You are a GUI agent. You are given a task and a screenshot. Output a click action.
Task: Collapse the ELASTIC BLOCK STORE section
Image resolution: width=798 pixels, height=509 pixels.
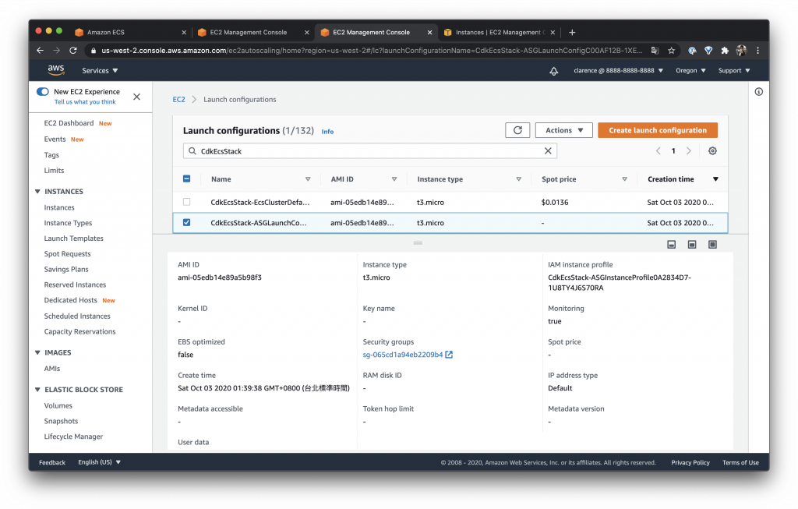(37, 390)
